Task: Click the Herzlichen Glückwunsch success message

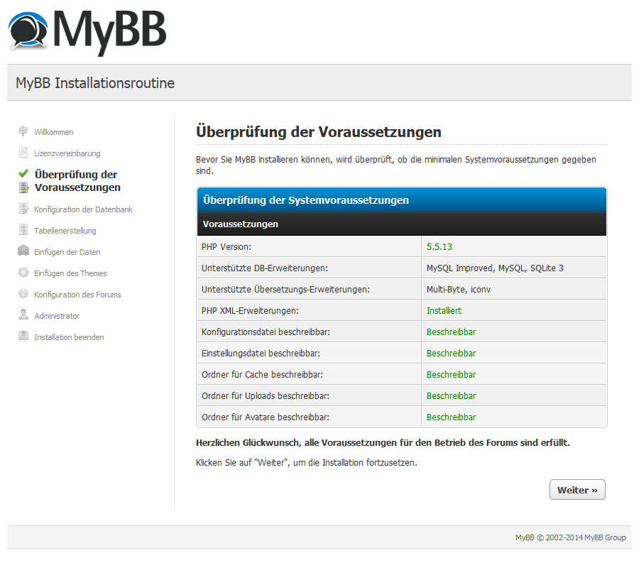Action: (x=383, y=443)
